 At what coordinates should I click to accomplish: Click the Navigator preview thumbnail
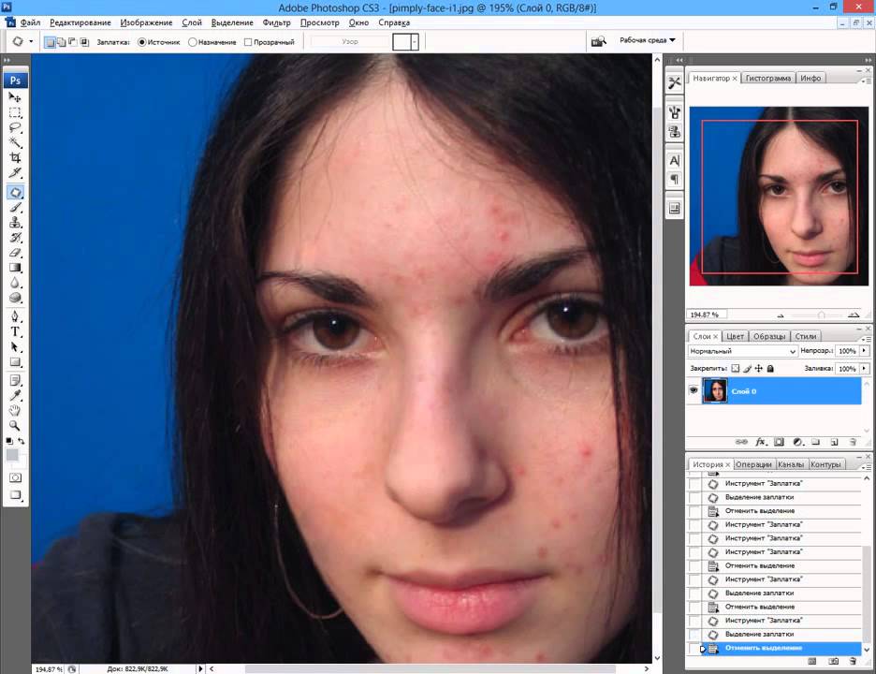tap(779, 197)
